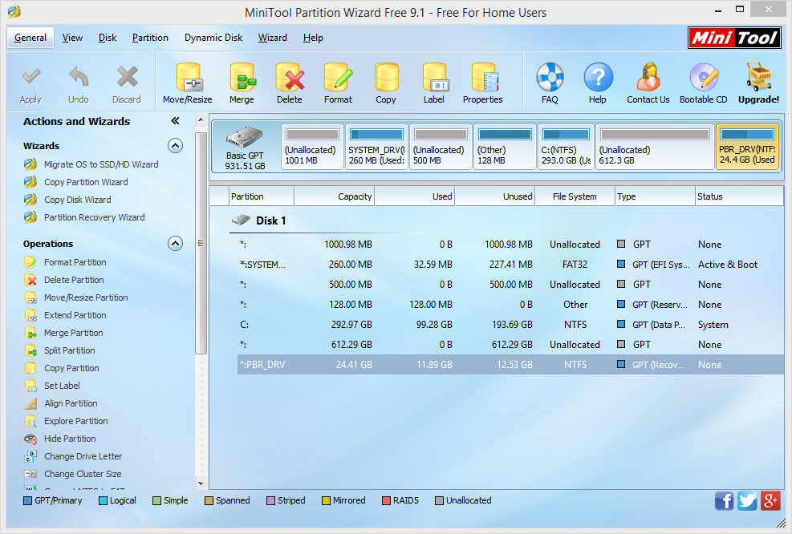Viewport: 792px width, 534px height.
Task: Open the Twitter icon in footer
Action: coord(748,501)
